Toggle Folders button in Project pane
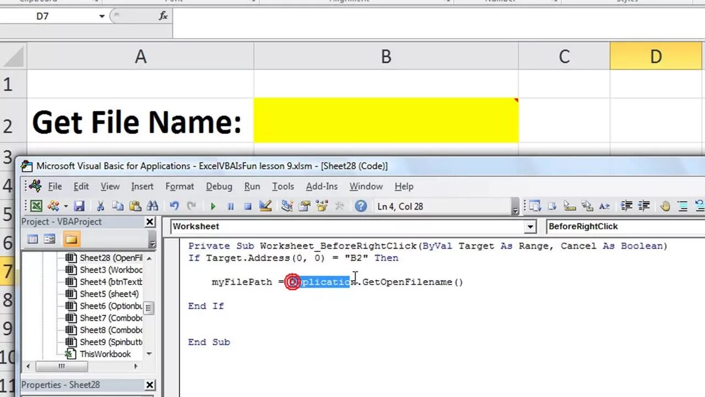 click(x=71, y=239)
